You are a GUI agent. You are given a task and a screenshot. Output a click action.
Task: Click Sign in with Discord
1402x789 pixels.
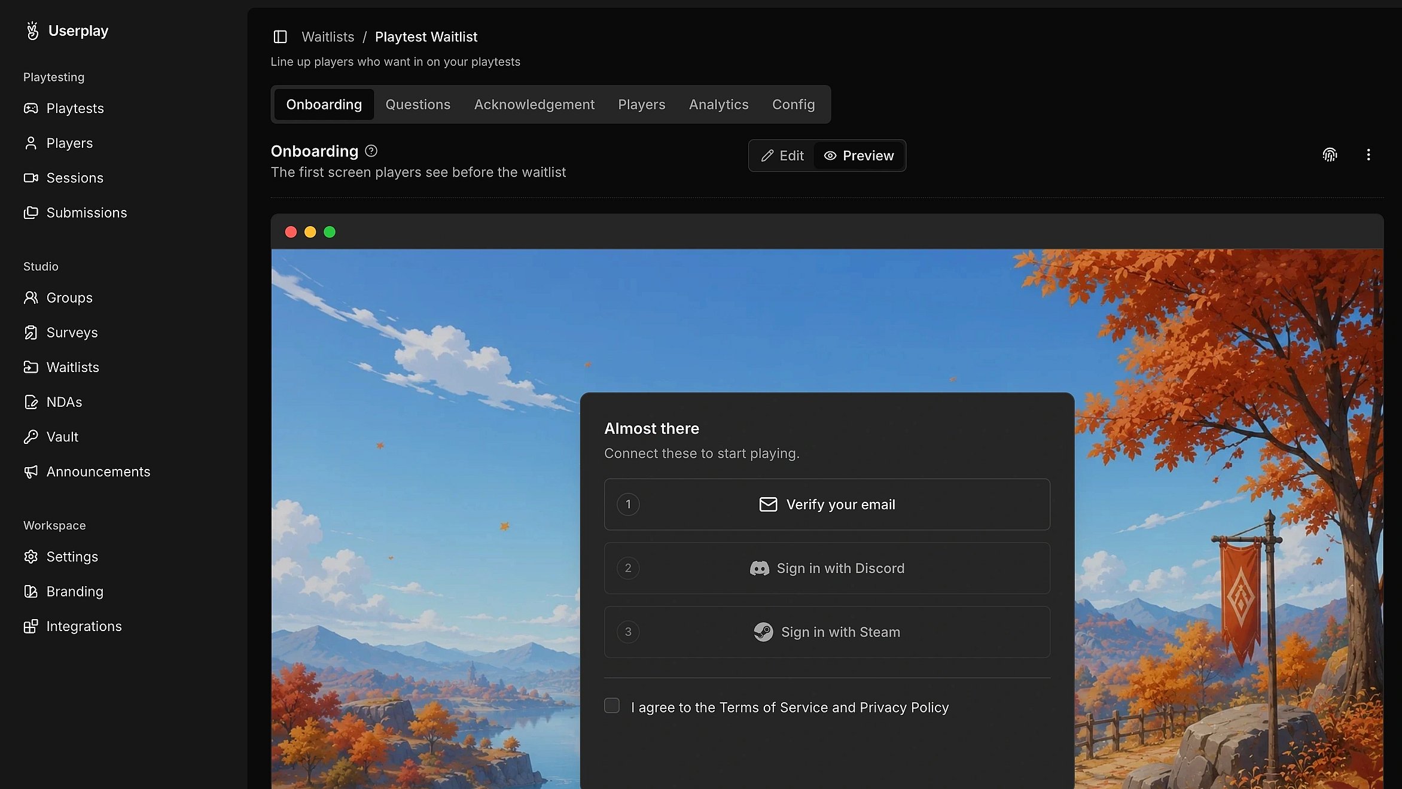(x=827, y=568)
